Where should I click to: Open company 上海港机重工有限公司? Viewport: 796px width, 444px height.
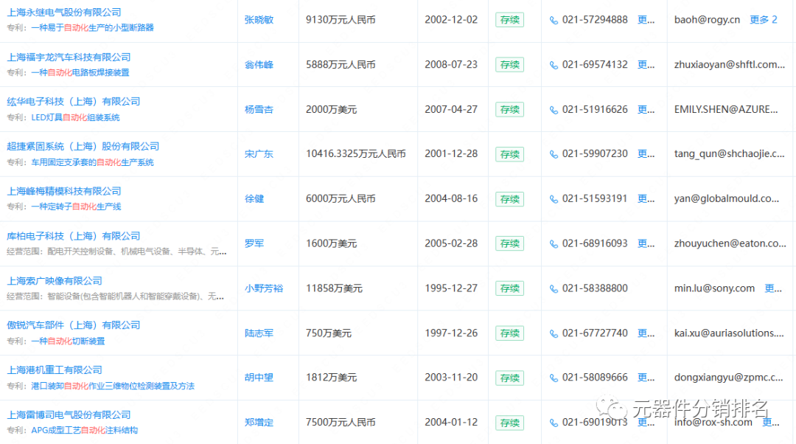[x=55, y=370]
